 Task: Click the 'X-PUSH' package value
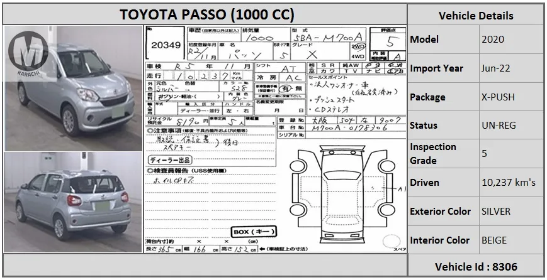click(x=498, y=97)
